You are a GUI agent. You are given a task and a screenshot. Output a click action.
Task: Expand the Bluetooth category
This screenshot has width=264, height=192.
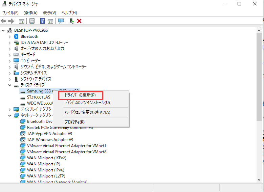tap(9, 36)
